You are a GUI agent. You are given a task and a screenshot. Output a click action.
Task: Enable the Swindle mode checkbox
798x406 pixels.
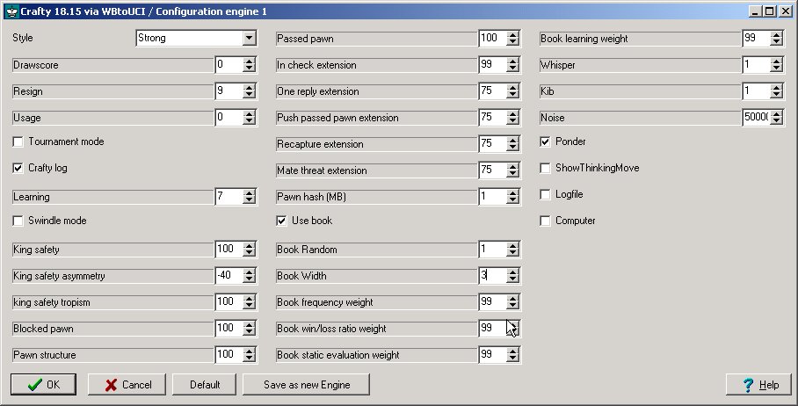click(18, 221)
